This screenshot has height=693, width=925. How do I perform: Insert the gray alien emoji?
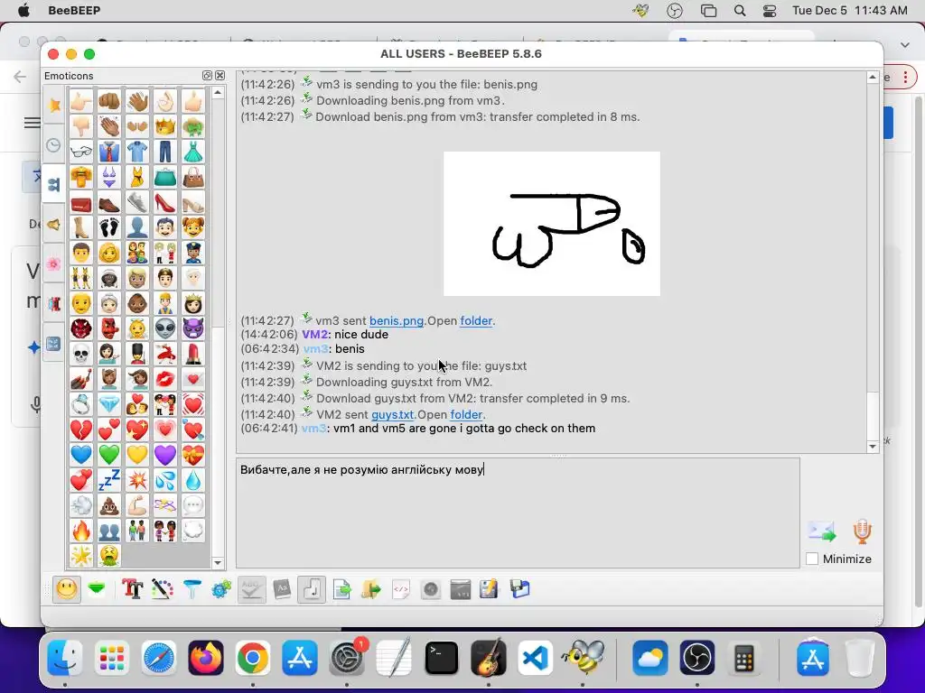click(x=165, y=328)
